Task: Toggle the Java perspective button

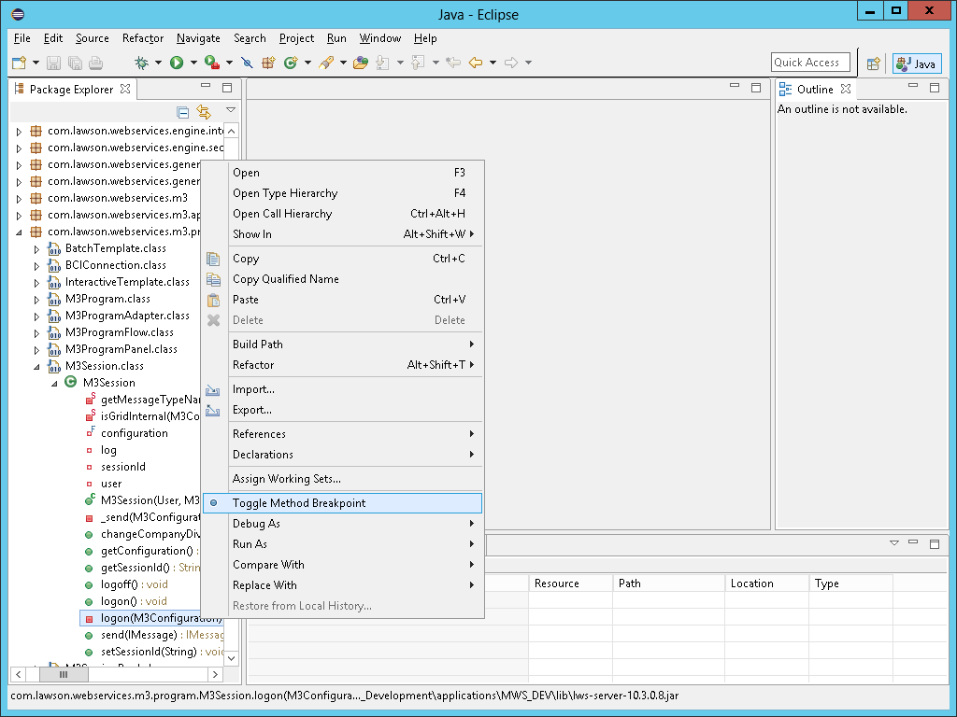Action: tap(916, 63)
